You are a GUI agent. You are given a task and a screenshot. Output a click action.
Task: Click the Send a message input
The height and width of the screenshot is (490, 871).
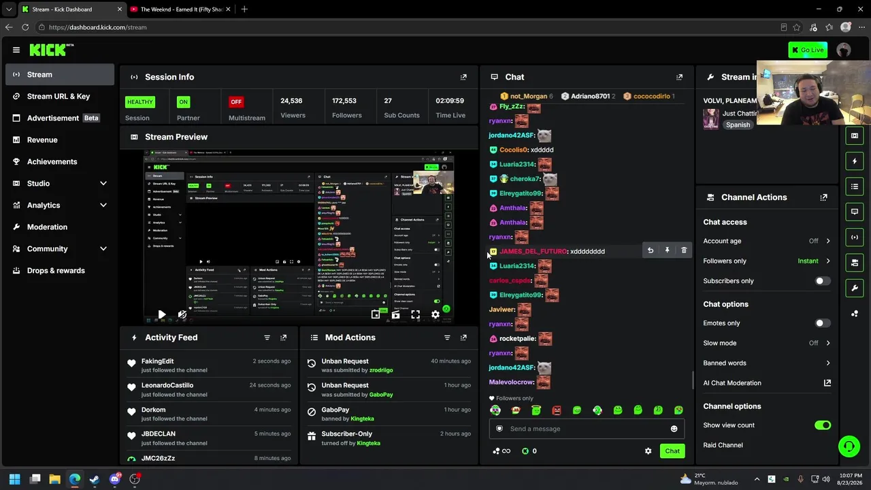(x=587, y=429)
